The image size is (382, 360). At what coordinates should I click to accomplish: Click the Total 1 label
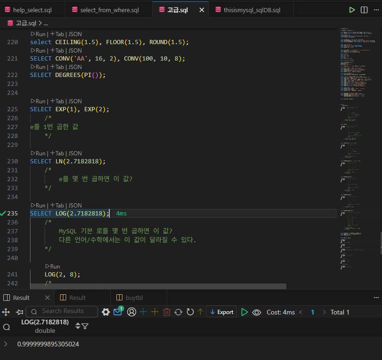coord(340,312)
